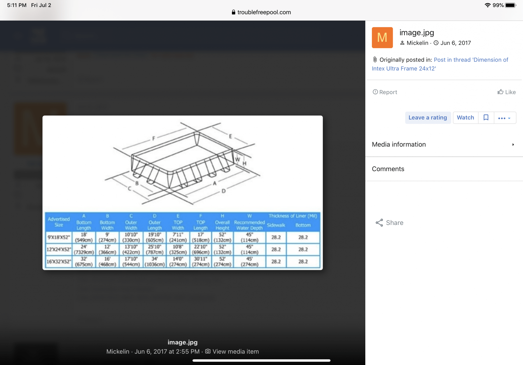Click the person icon before Mickelin
Screen dimensions: 523x365
(x=402, y=43)
